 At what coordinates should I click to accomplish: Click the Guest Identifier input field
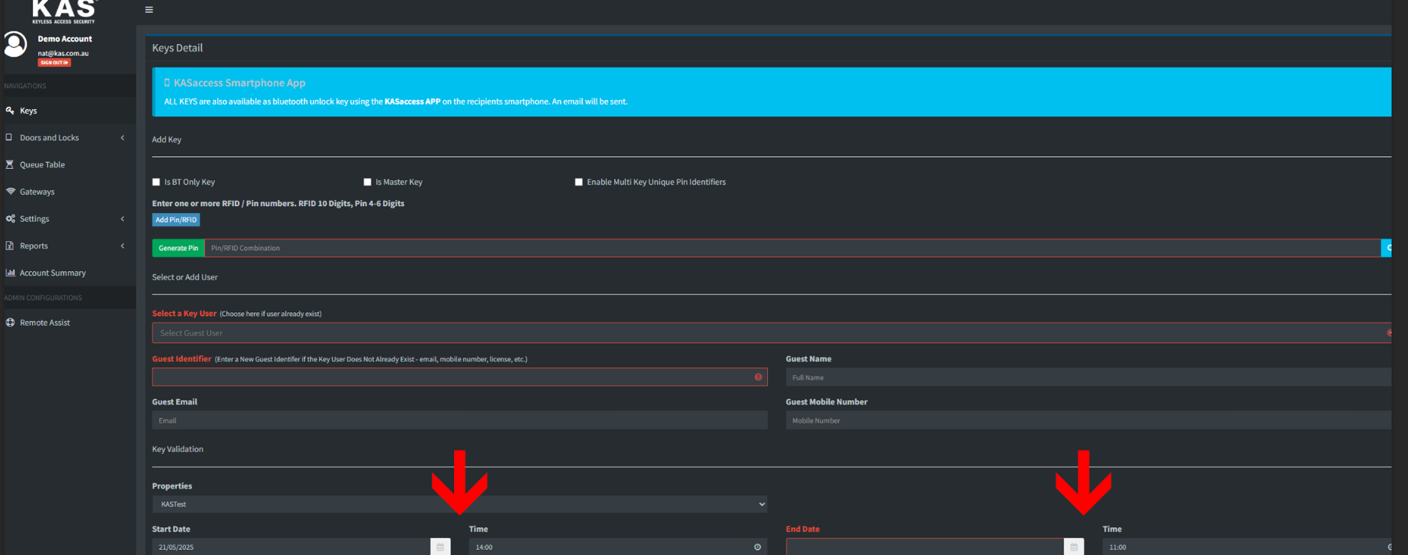[459, 377]
